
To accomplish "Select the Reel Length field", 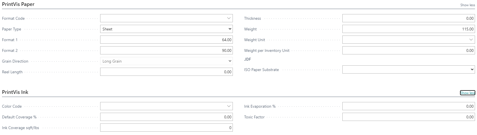I will point(166,72).
